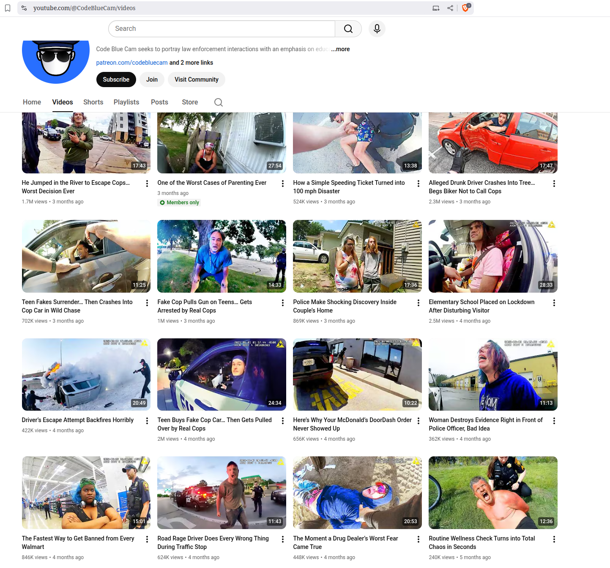Click the YouTube Search input field
The width and height of the screenshot is (610, 568).
coord(222,29)
